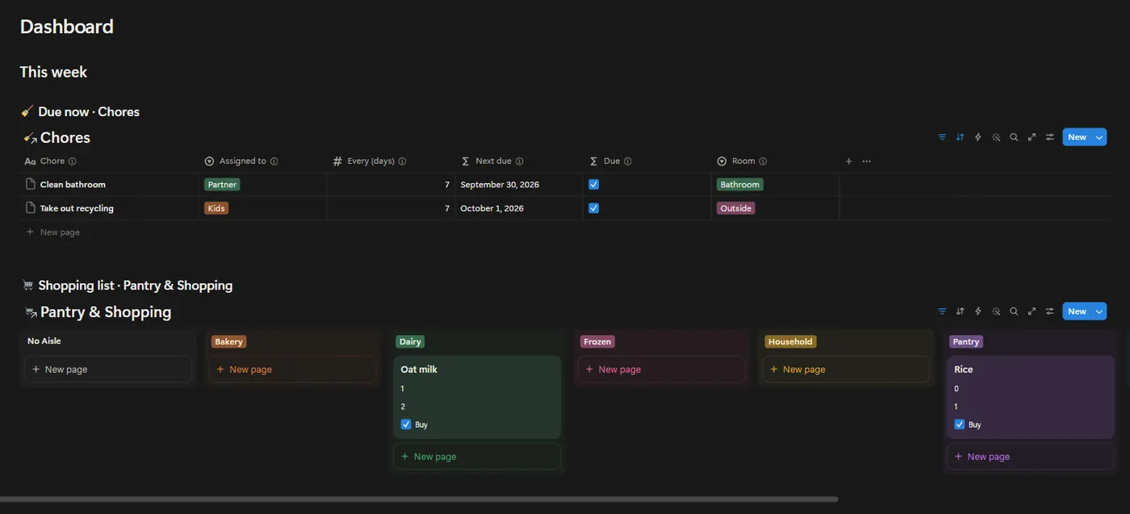
Task: Click info icon beside Chore column header
Action: coord(73,161)
